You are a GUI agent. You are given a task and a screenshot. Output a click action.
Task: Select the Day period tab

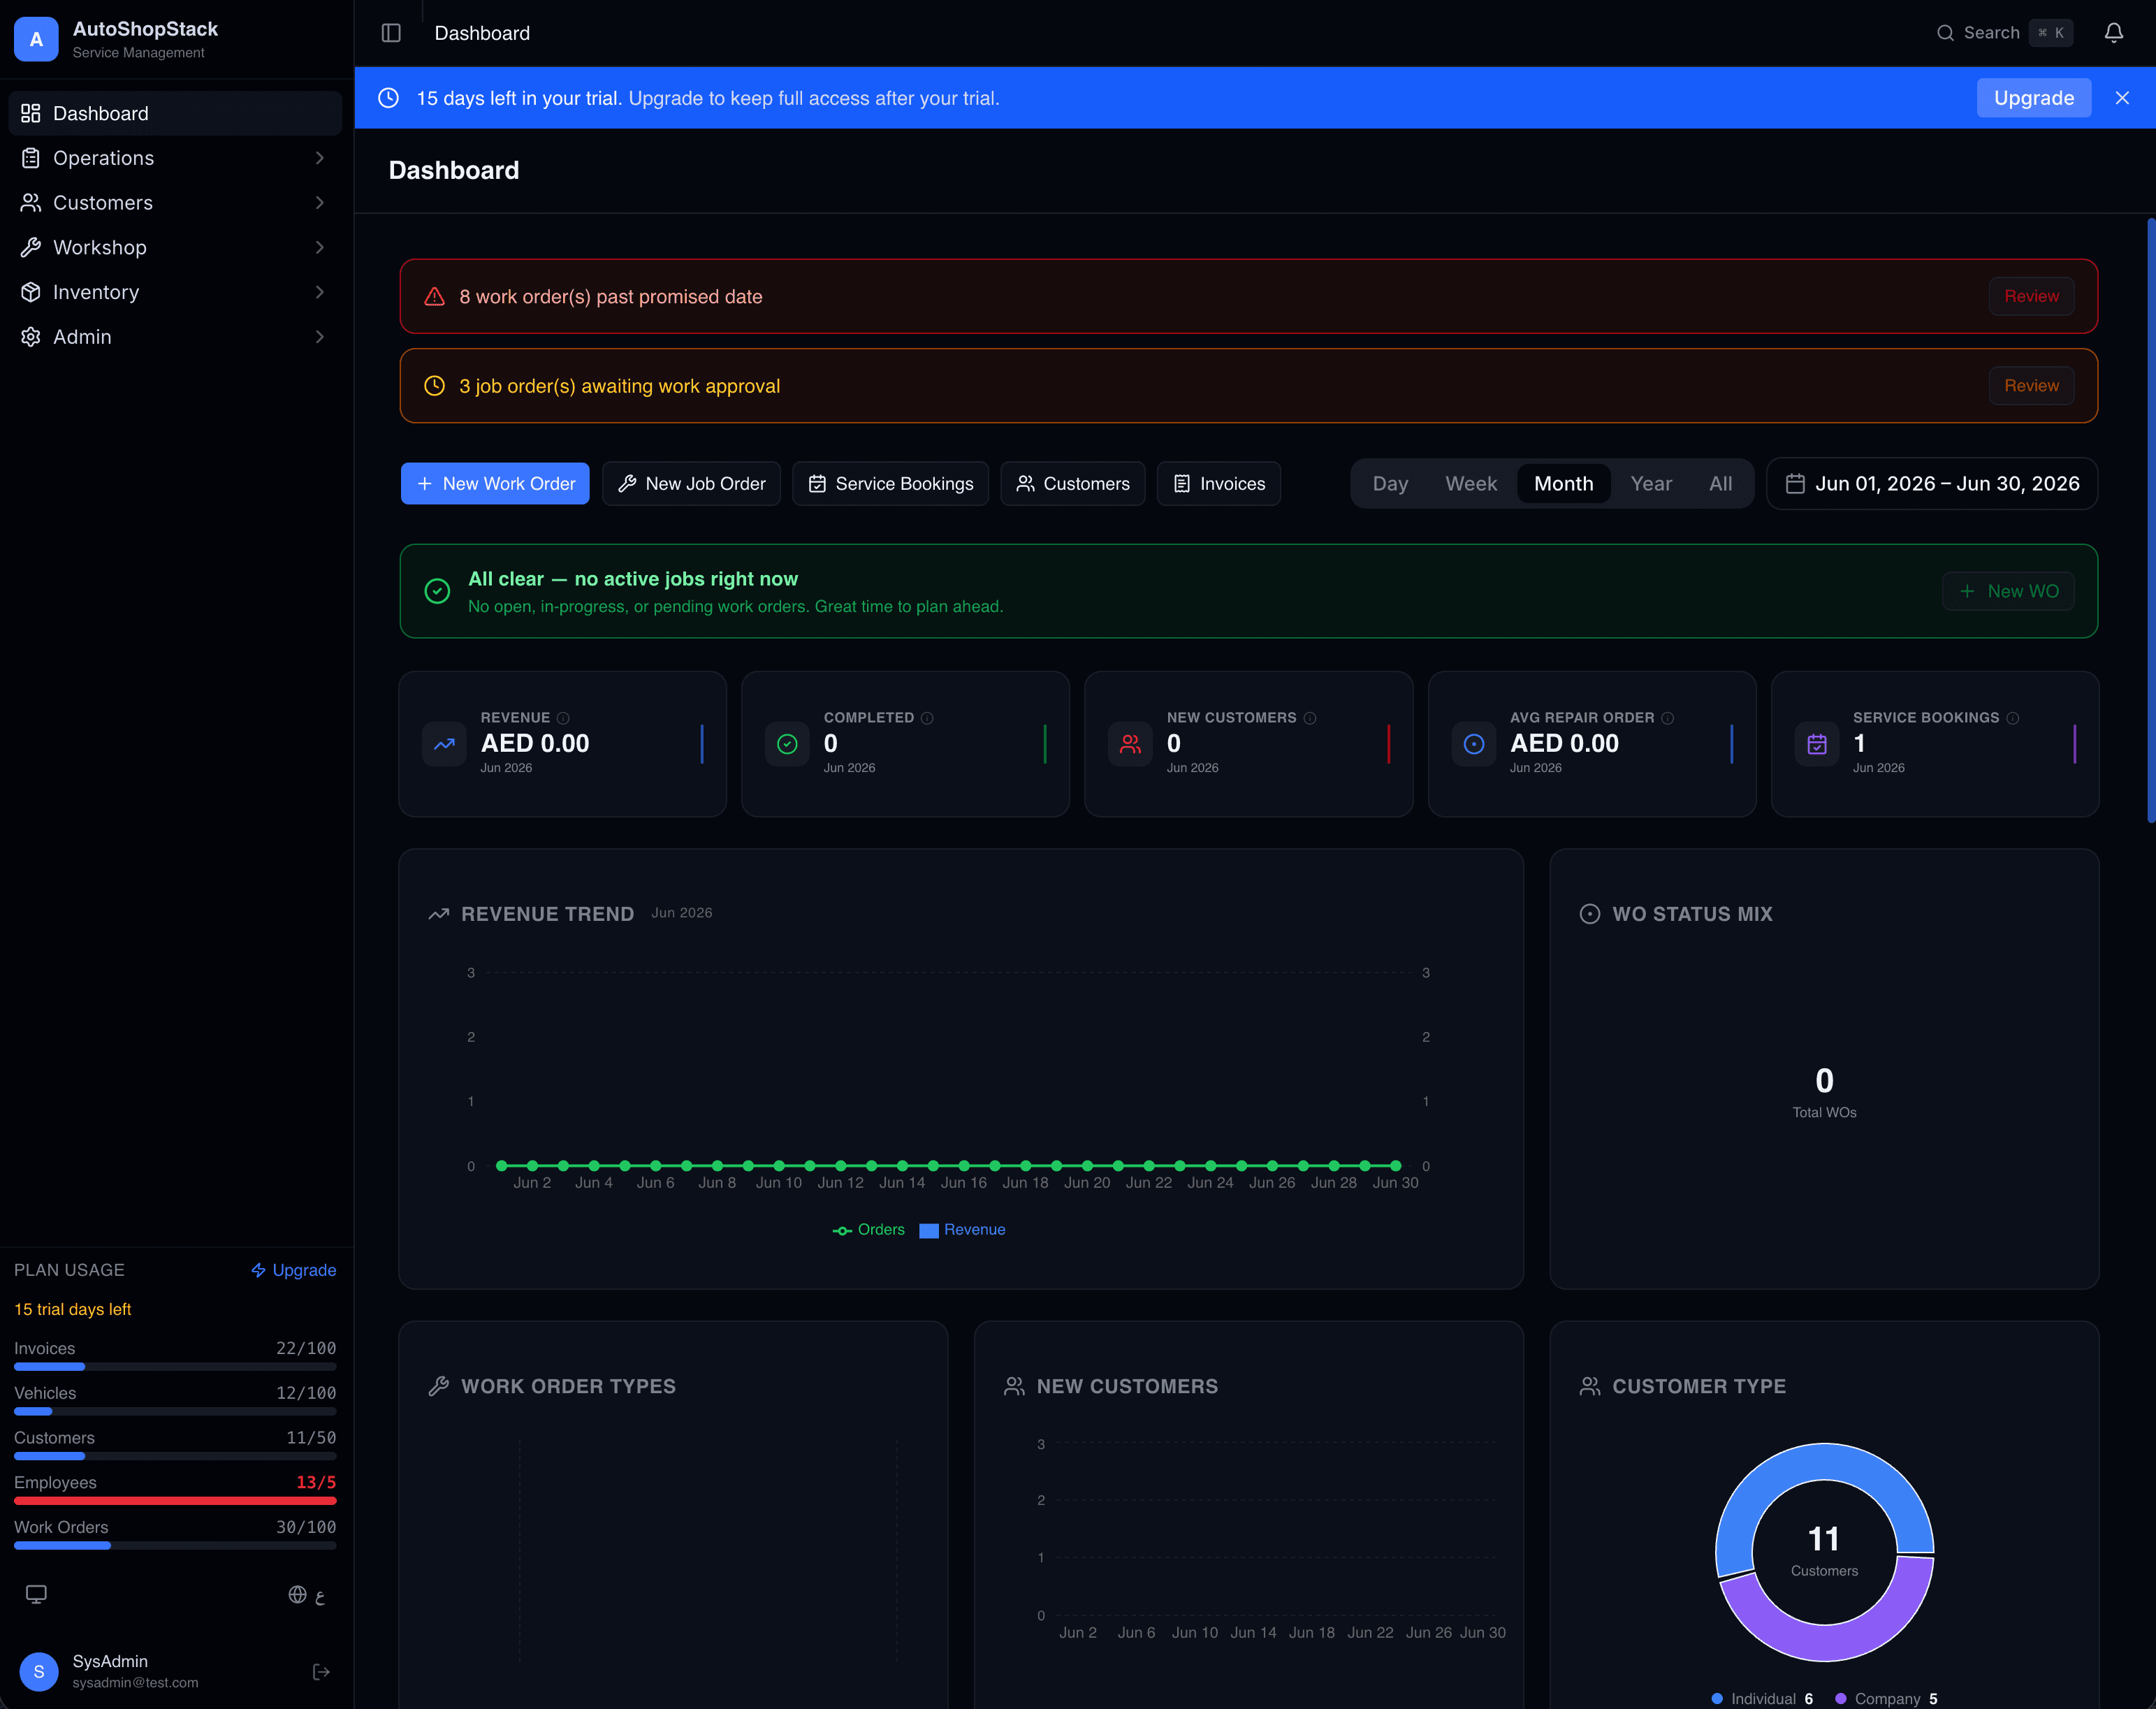[1390, 484]
